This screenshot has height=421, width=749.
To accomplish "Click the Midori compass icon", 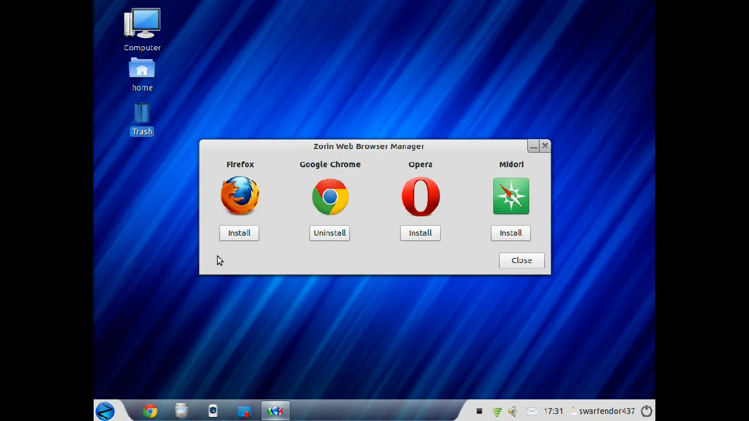I will (511, 196).
